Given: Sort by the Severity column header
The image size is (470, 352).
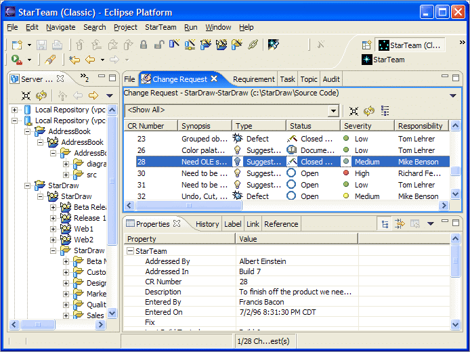Looking at the screenshot, I should tap(367, 126).
